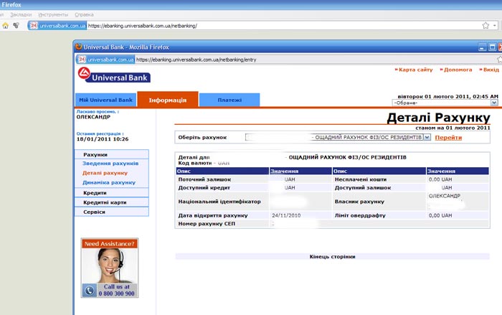Open the Деталі рахунку sidebar link
The height and width of the screenshot is (315, 502).
point(105,173)
